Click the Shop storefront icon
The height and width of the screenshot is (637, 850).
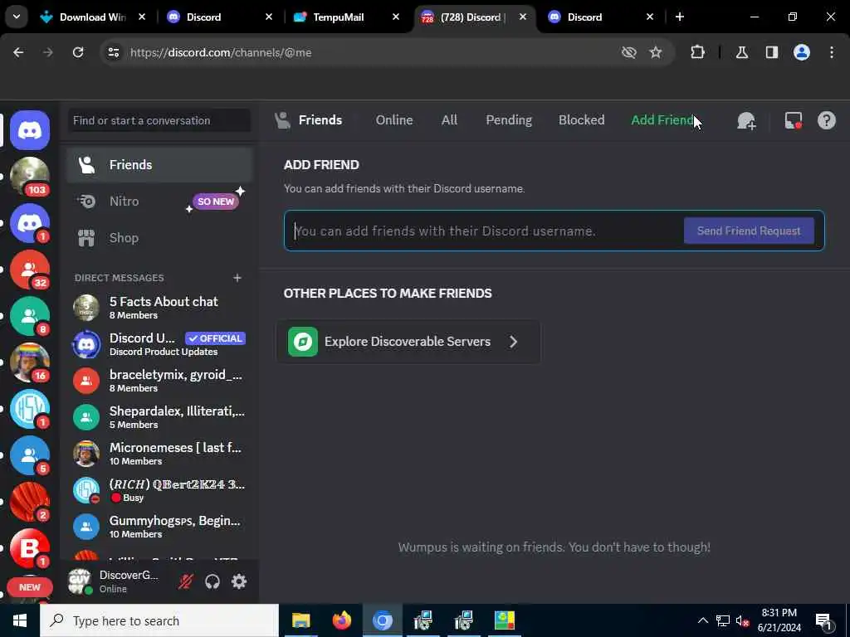tap(86, 238)
